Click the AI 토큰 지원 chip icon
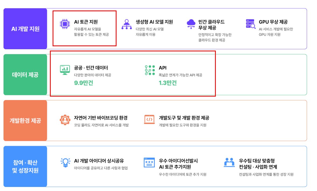Image resolution: width=317 pixels, height=191 pixels. [65, 24]
